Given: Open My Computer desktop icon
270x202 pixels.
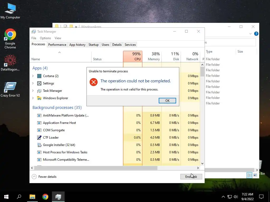Looking at the screenshot, I should point(10,11).
